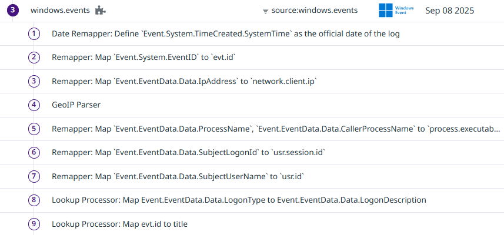Open the GeoIP Parser processor
The image size is (504, 235).
point(76,105)
